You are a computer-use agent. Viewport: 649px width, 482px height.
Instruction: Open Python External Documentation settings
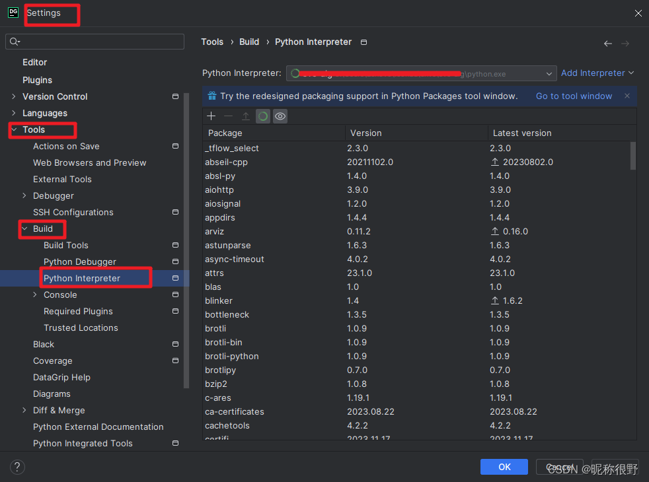pyautogui.click(x=98, y=427)
